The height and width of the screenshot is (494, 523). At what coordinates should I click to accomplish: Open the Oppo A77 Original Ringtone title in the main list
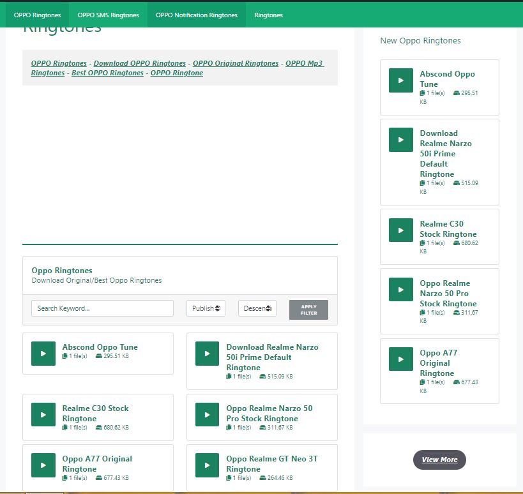pyautogui.click(x=97, y=463)
